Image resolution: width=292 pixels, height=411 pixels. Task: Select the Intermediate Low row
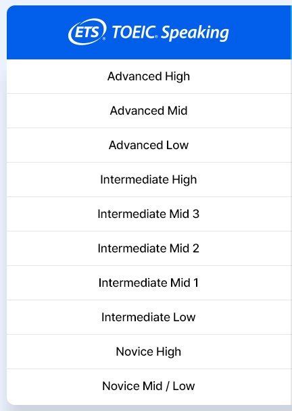tap(149, 317)
